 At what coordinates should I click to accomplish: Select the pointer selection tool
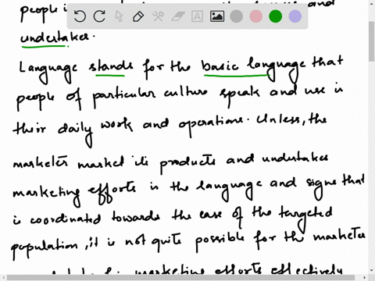(x=119, y=16)
